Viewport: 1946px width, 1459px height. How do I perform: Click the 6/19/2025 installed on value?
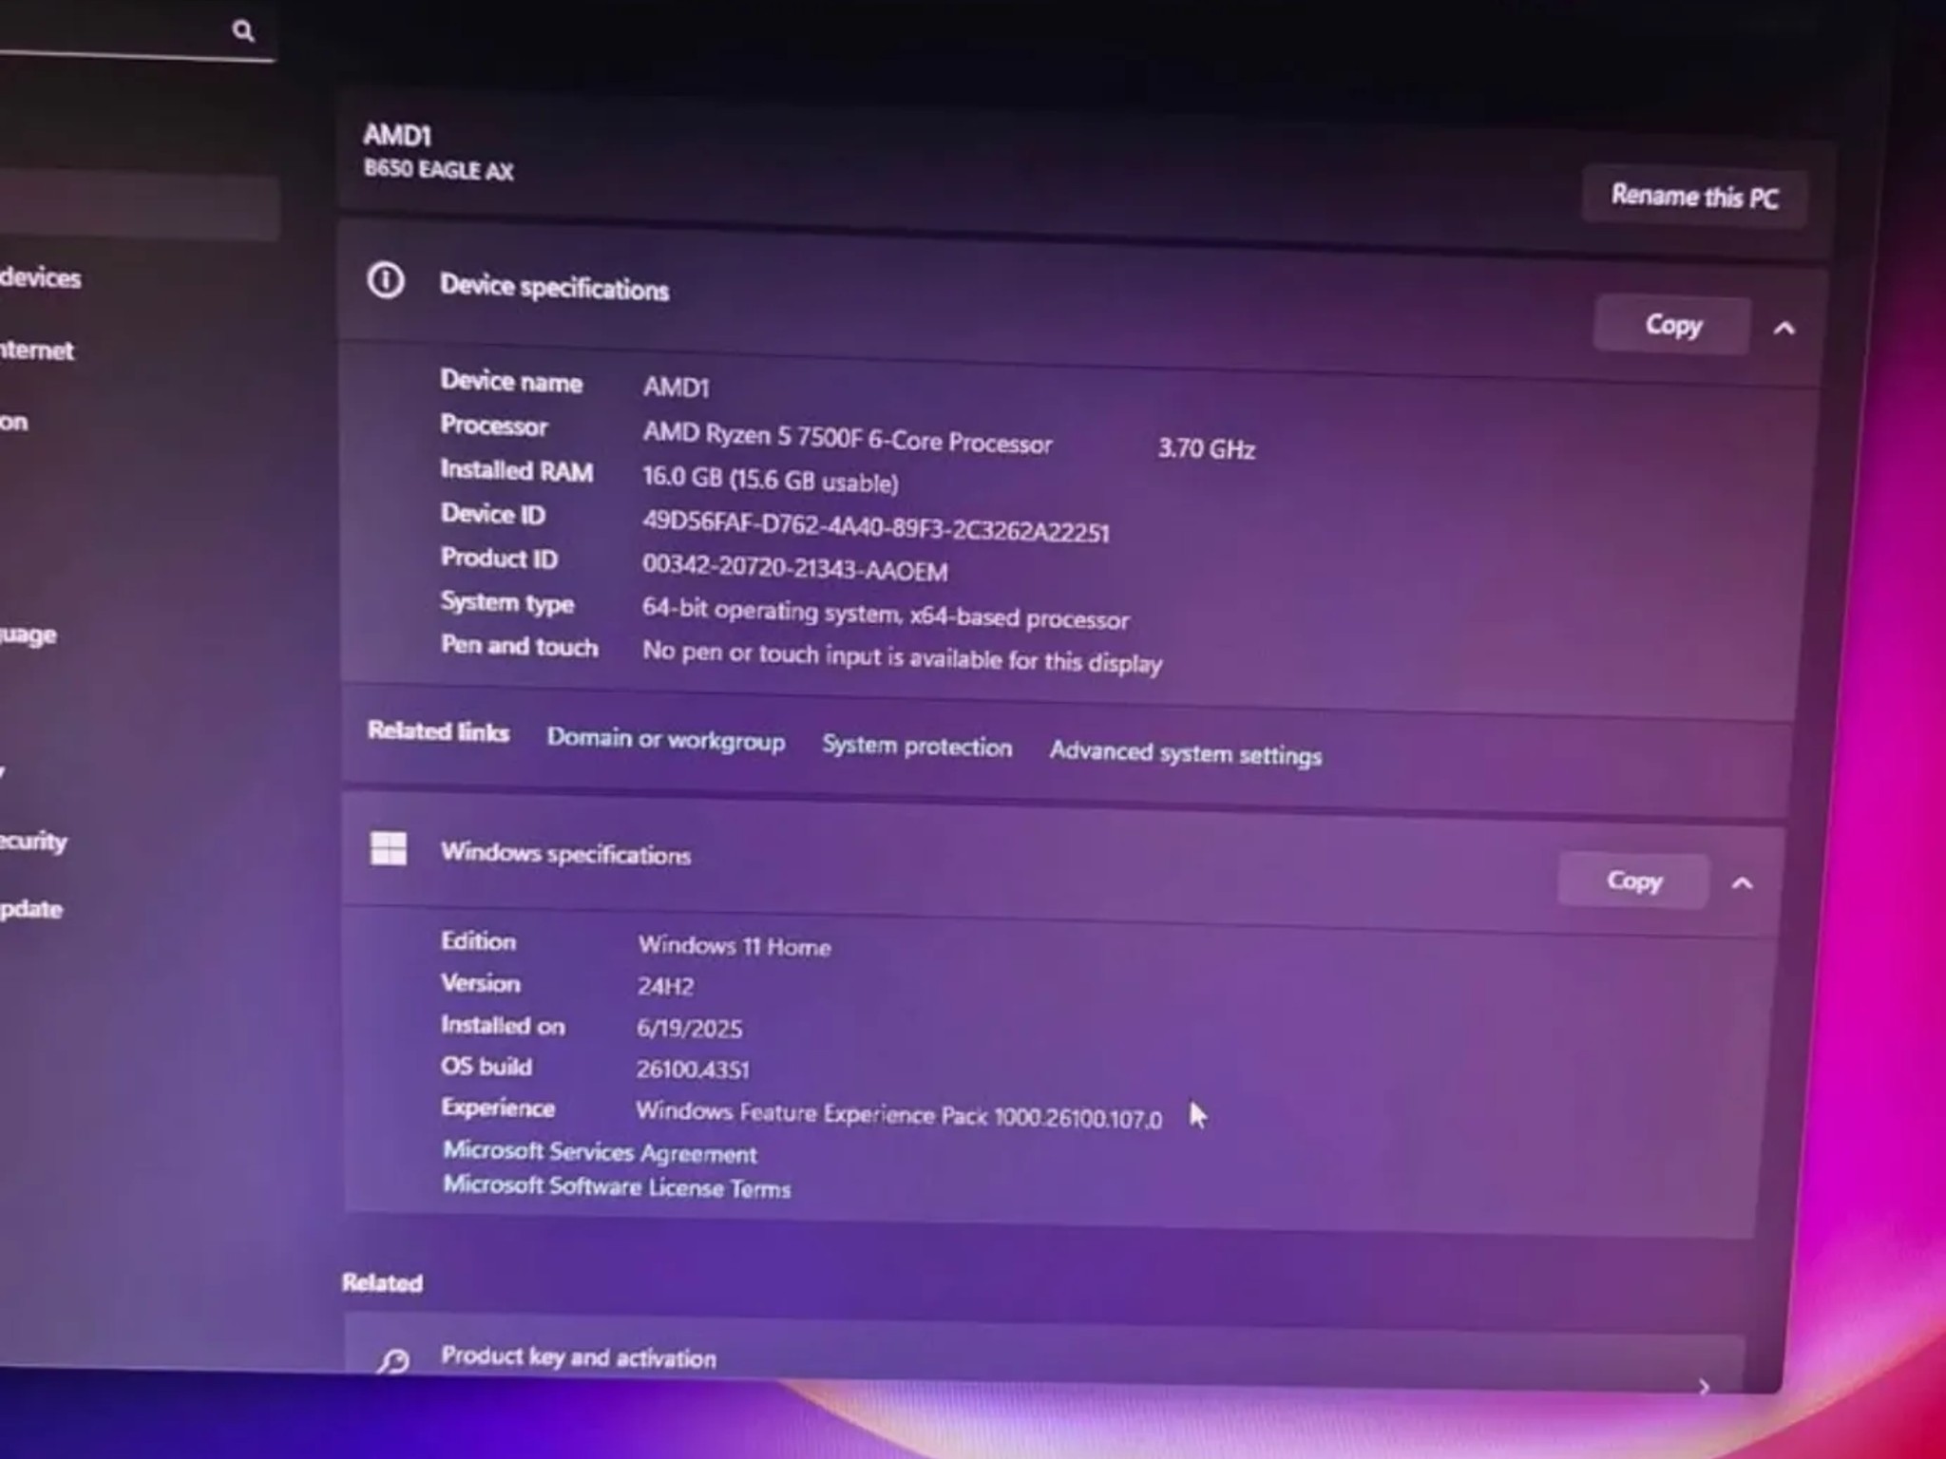(689, 1029)
